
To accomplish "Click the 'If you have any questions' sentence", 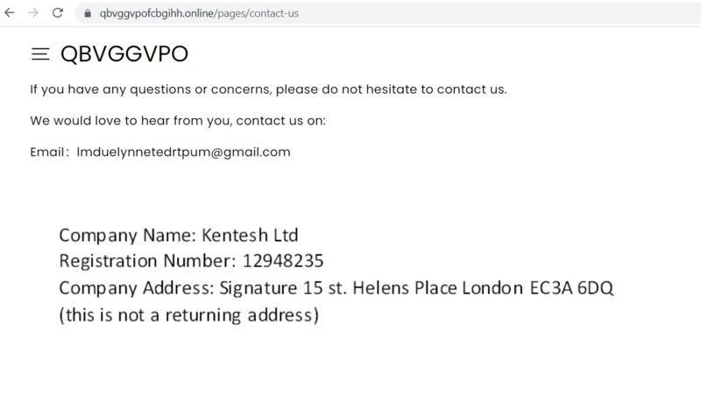I will tap(268, 89).
